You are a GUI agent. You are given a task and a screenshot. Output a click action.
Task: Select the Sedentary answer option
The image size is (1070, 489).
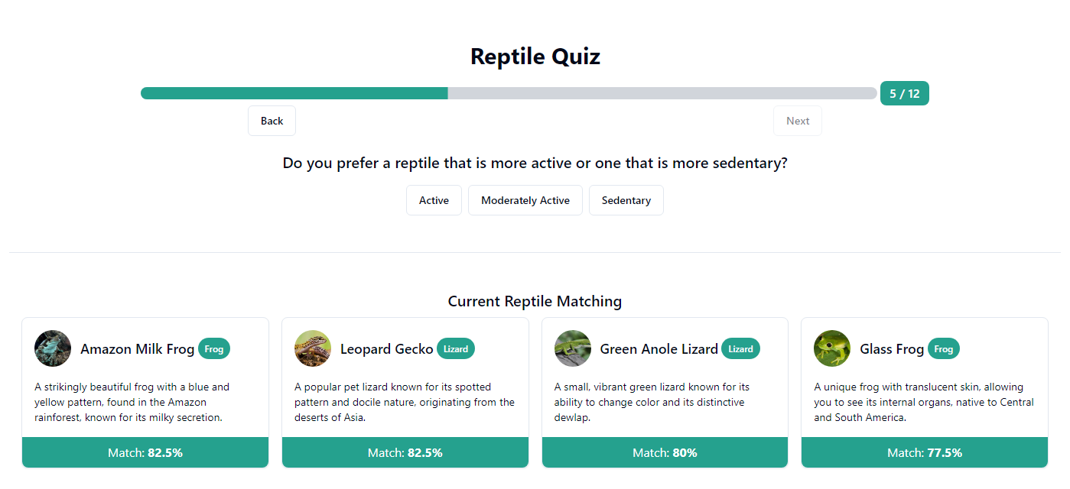[626, 199]
